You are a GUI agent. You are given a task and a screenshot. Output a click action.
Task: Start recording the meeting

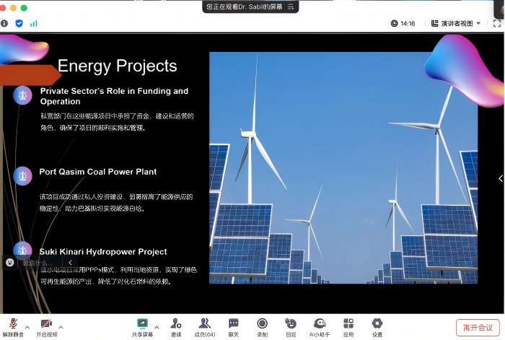coord(262,325)
